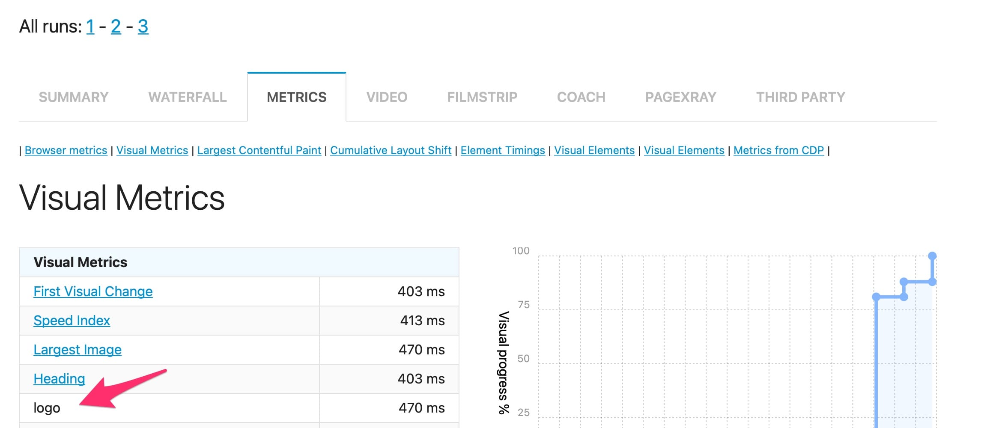Open the second Visual Elements link
Viewport: 990px width, 428px height.
[684, 150]
